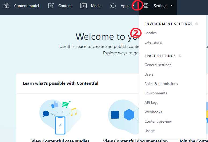Select Environments menu item
This screenshot has height=142, width=208.
pos(156,93)
